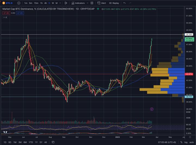Screen dimensions: 196x145
Task: Set range to 5D
Action: 10,142
